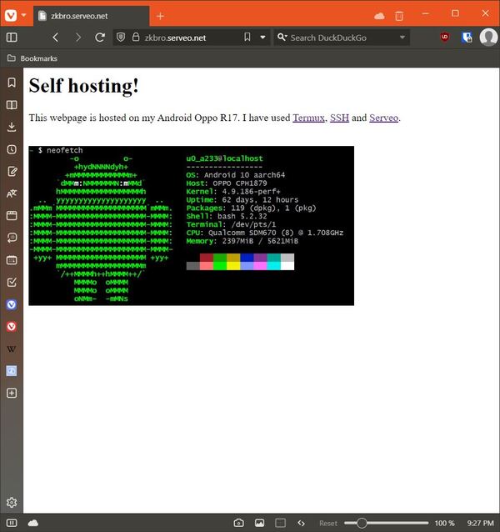Image resolution: width=500 pixels, height=532 pixels.
Task: Open the Vivaldi main menu
Action: click(11, 15)
